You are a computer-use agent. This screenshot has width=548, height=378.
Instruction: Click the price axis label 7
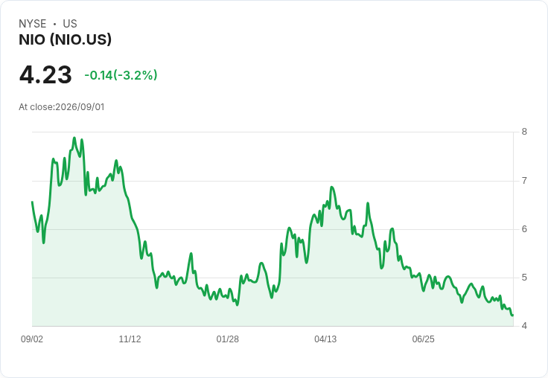coord(524,181)
